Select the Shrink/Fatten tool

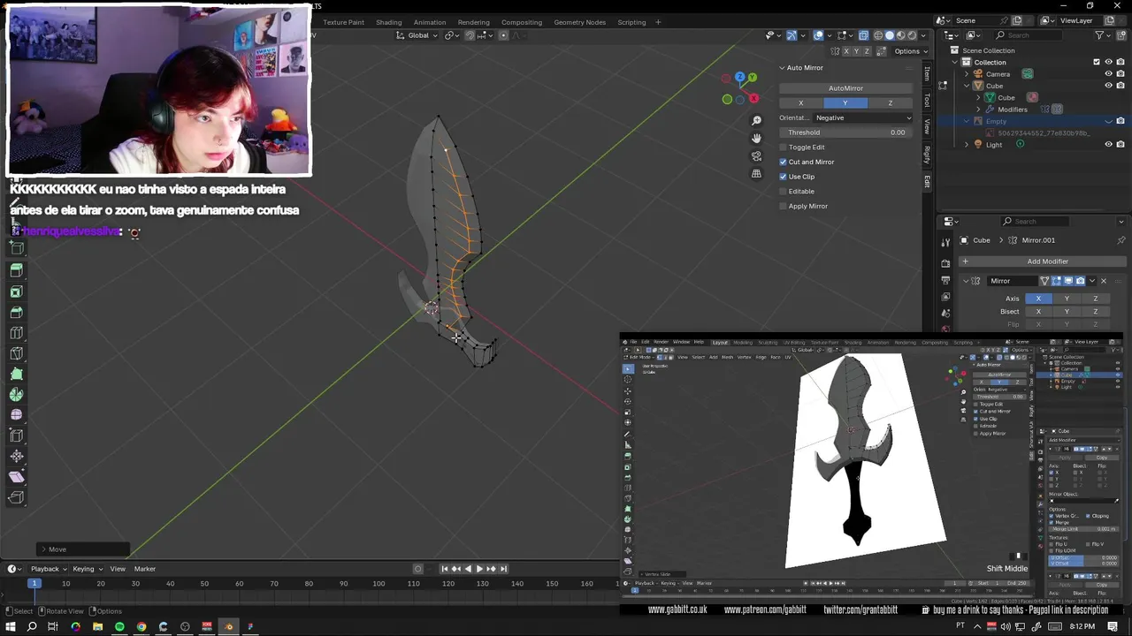[16, 457]
